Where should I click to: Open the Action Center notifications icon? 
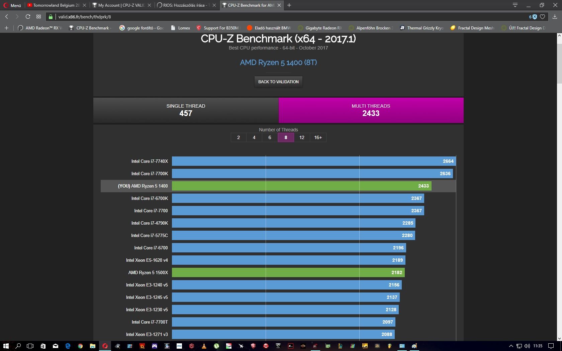[551, 346]
